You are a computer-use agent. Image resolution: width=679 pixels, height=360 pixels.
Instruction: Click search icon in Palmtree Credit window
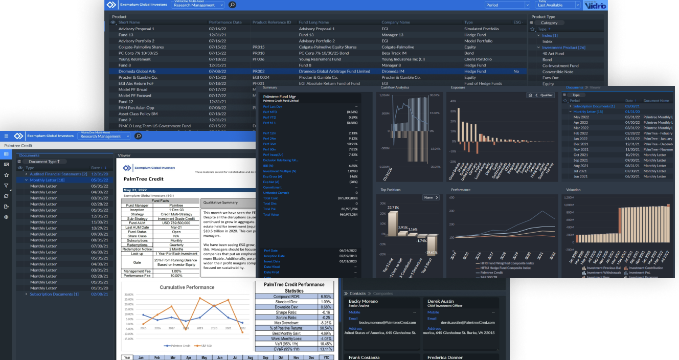tap(138, 136)
